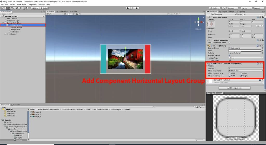266x145 pixels.
Task: Switch to the Game tab
Action: (74, 11)
